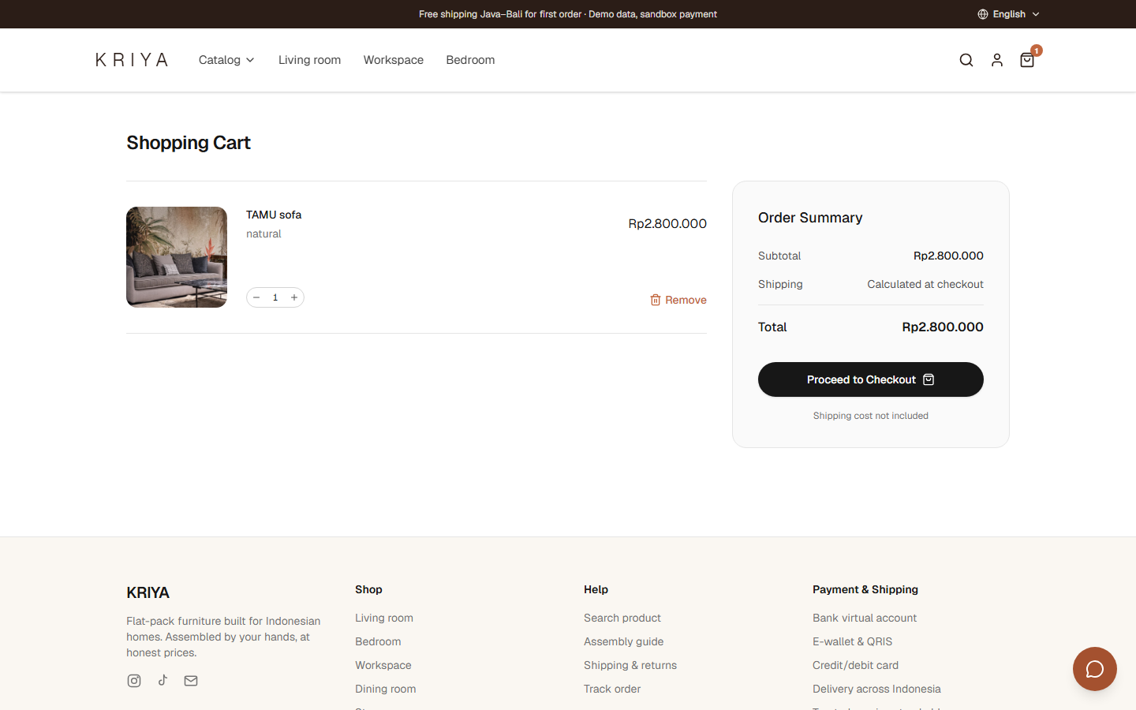Open the chat bubble widget
The height and width of the screenshot is (710, 1136).
coord(1095,669)
